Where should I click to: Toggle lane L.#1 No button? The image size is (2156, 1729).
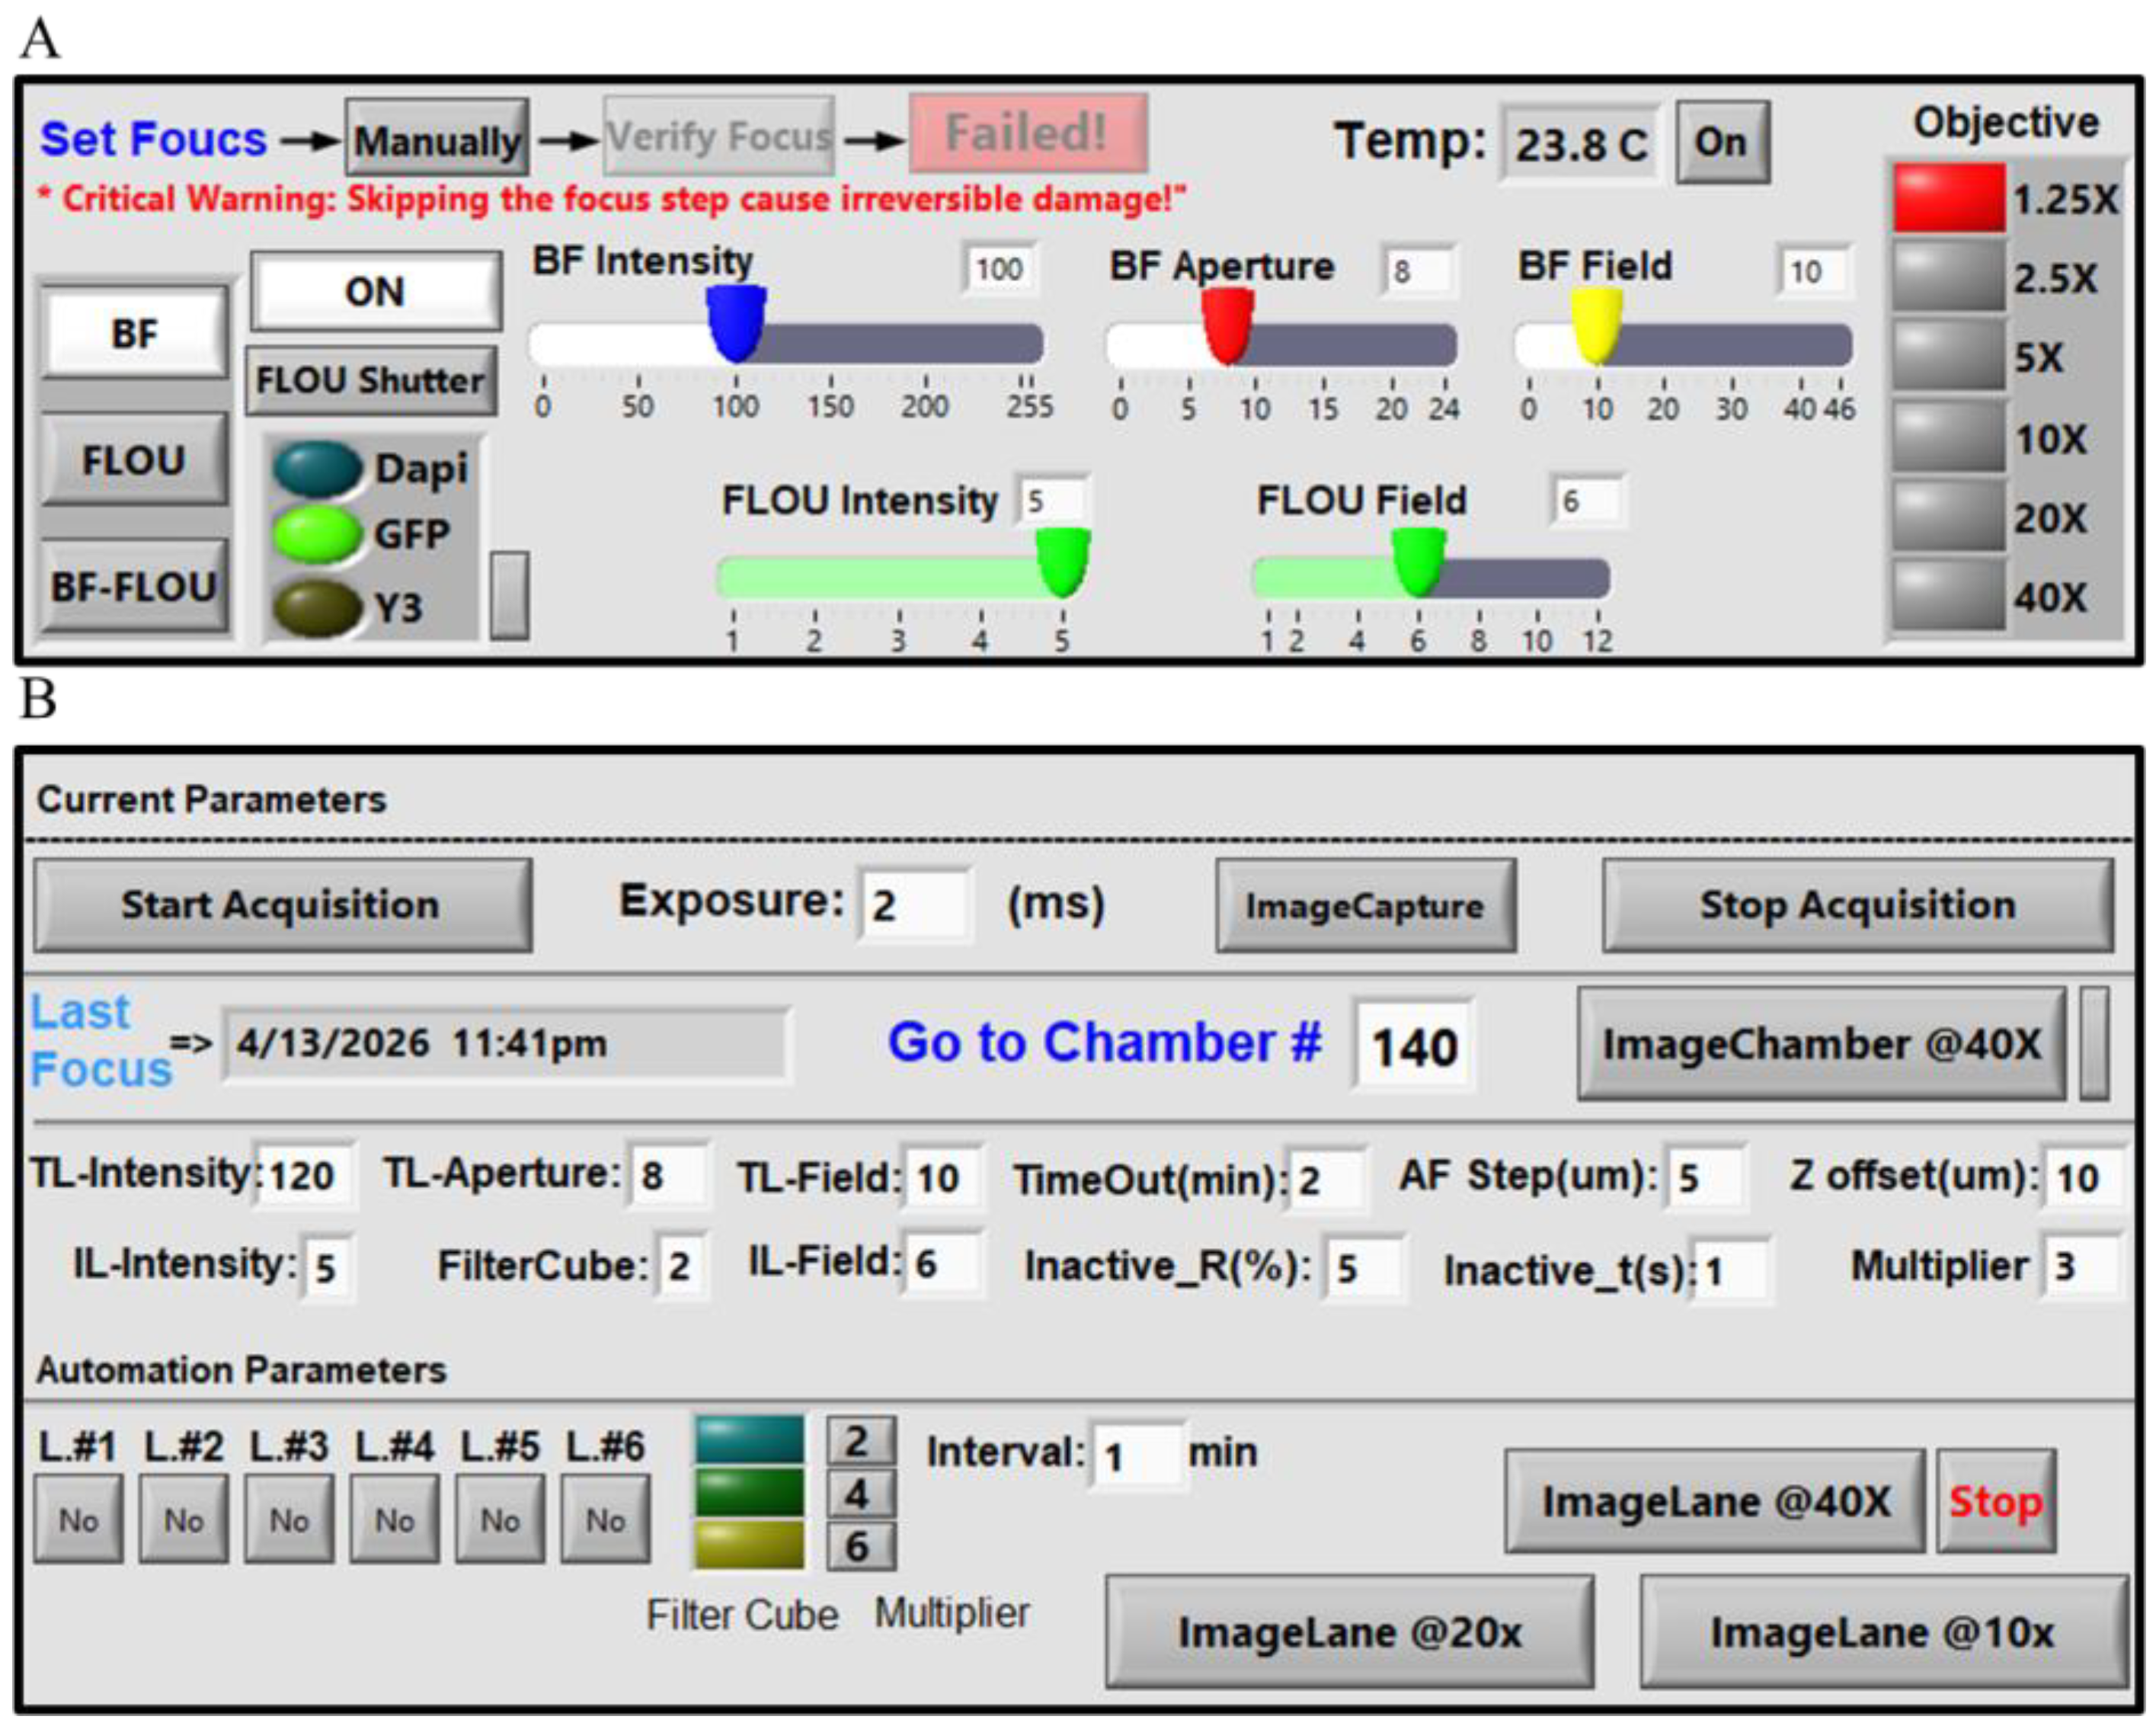[x=78, y=1519]
